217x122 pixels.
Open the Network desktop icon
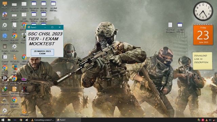(x=5, y=37)
